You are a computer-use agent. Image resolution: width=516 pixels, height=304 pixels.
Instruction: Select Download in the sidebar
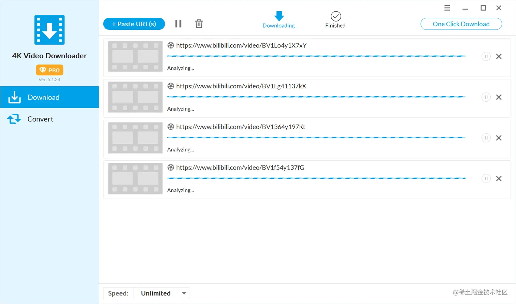pos(49,97)
